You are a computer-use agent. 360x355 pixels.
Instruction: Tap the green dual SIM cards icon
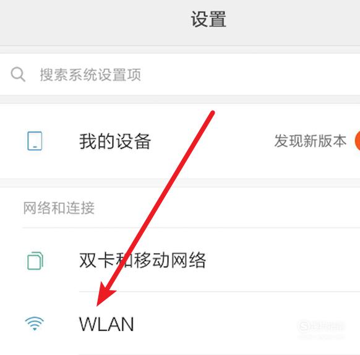(x=35, y=260)
